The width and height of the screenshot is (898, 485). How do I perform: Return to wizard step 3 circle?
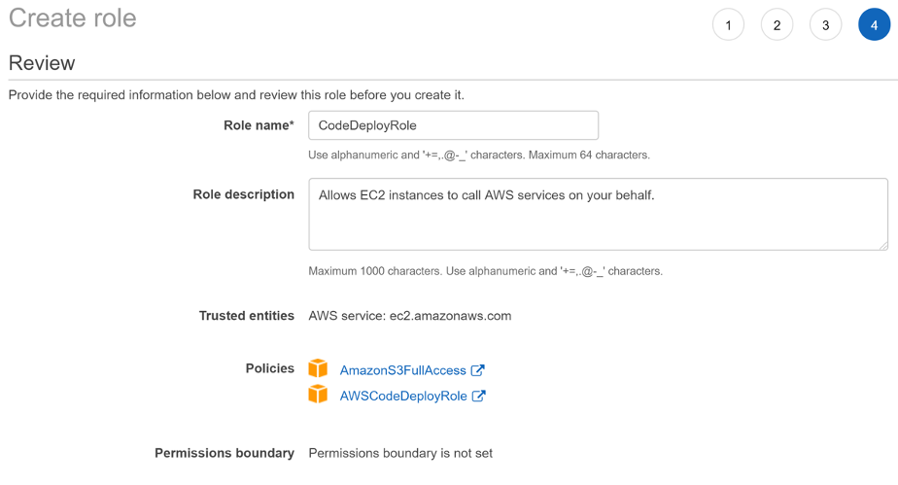click(825, 24)
